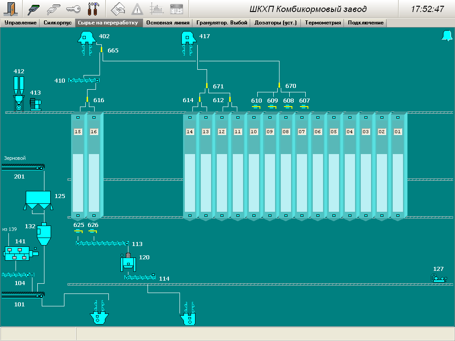The image size is (455, 341).
Task: Open the wrench and screwdriver settings tool
Action: click(x=93, y=8)
